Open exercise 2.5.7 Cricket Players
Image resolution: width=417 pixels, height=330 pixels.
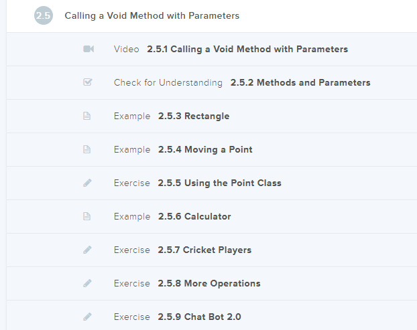coord(204,250)
